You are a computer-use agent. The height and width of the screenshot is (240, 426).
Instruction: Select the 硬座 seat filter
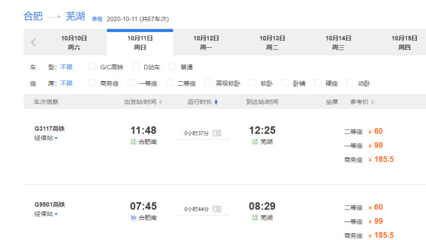tap(318, 83)
